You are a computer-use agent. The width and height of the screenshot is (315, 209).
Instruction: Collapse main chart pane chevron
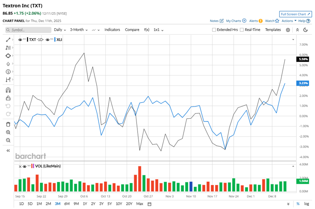(293, 39)
